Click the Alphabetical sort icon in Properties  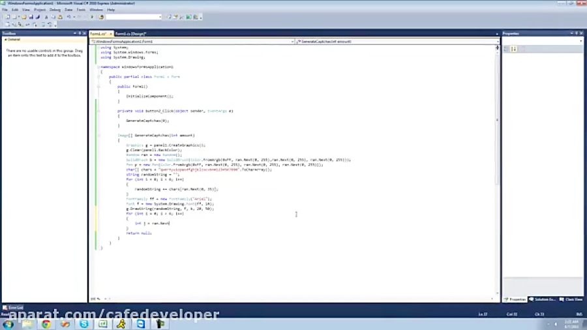pos(514,49)
